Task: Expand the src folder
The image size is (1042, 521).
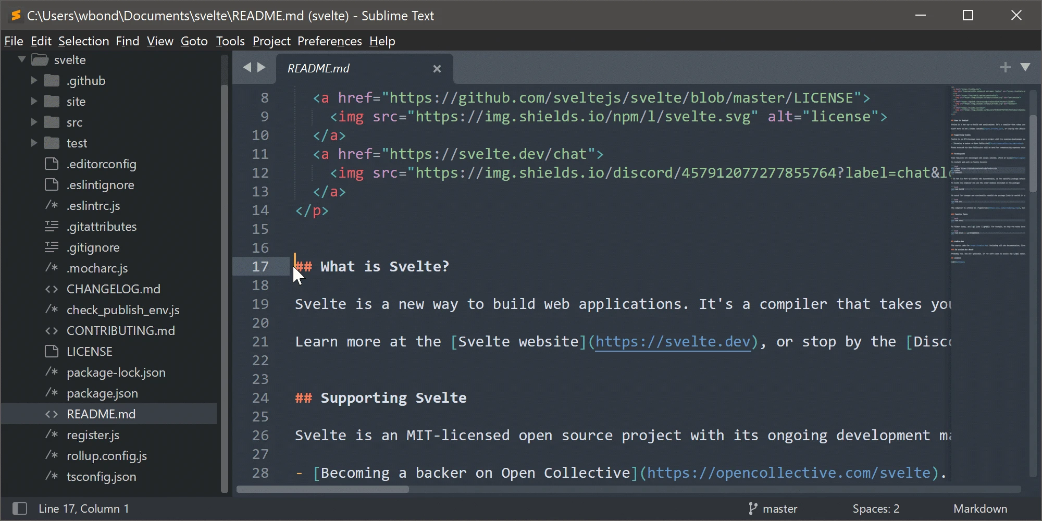Action: coord(34,122)
